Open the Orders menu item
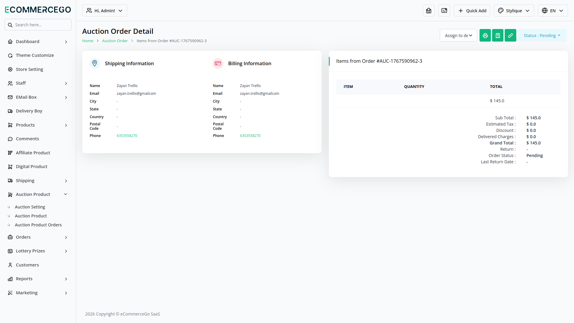This screenshot has width=574, height=323. 38,237
